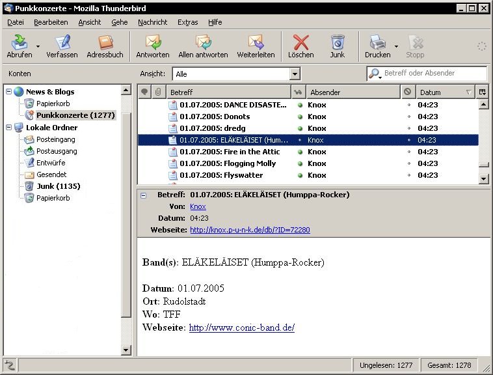The height and width of the screenshot is (375, 493).
Task: Toggle read status of Fire in the Attic
Action: tap(300, 152)
